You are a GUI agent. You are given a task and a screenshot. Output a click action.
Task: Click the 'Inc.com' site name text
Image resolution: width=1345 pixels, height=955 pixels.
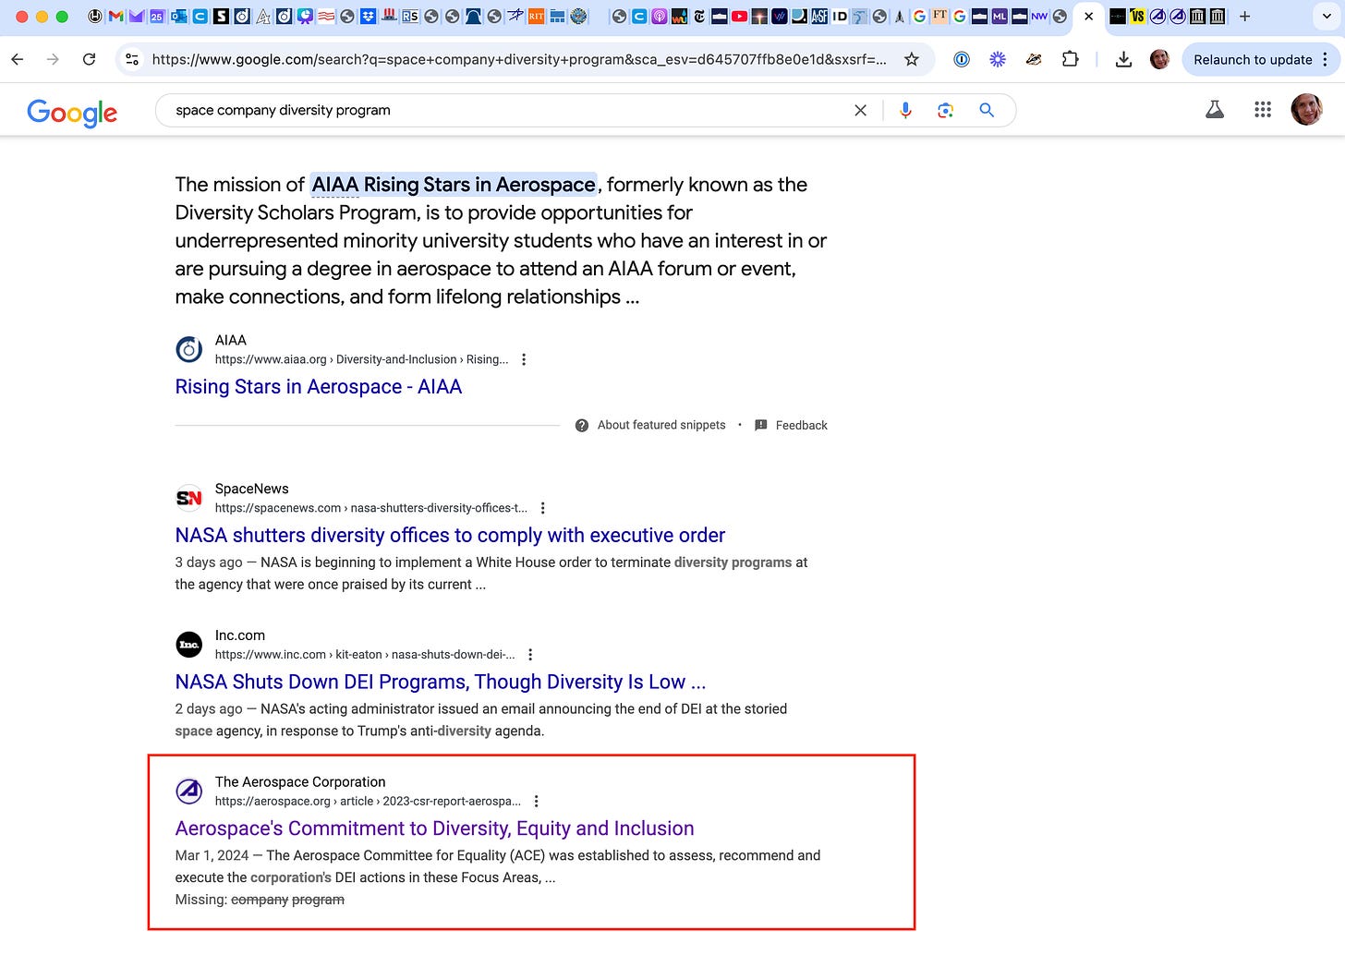240,635
